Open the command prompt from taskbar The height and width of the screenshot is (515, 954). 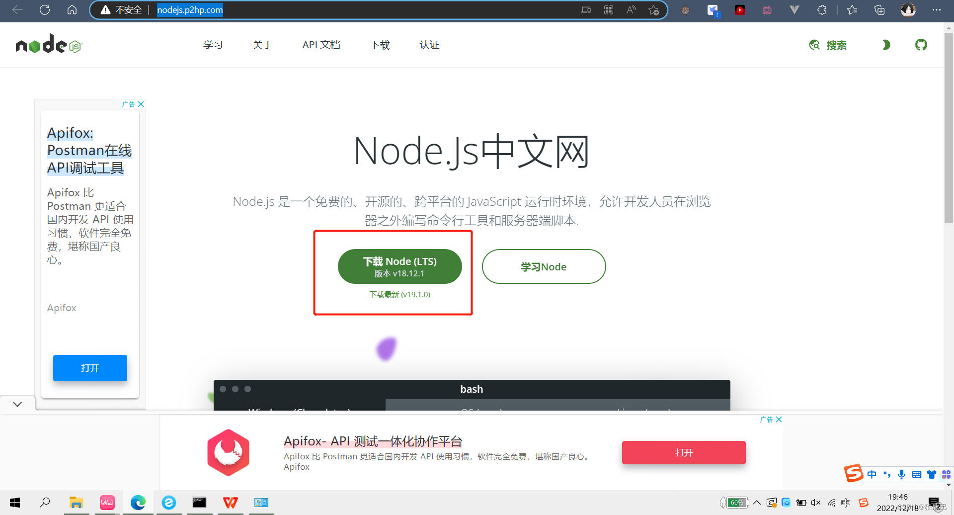(199, 503)
